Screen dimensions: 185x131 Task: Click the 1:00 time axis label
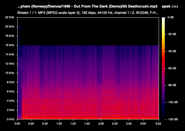[x=59, y=124]
